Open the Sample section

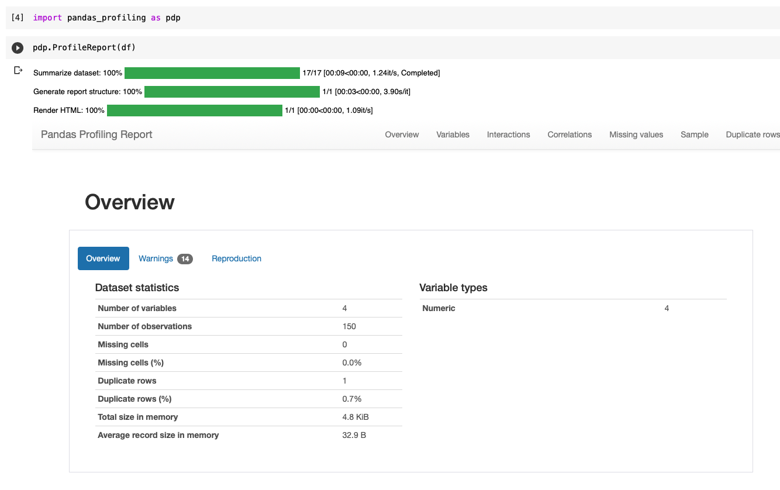pyautogui.click(x=694, y=134)
